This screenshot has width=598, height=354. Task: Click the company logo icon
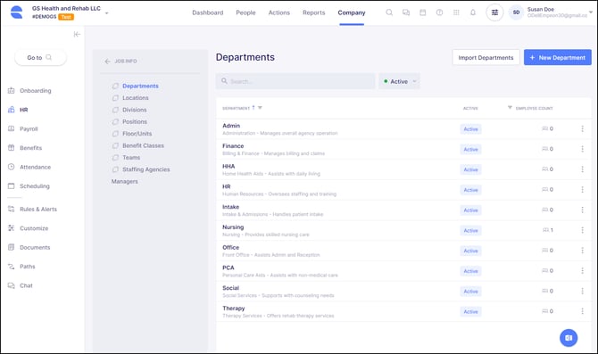click(x=16, y=12)
